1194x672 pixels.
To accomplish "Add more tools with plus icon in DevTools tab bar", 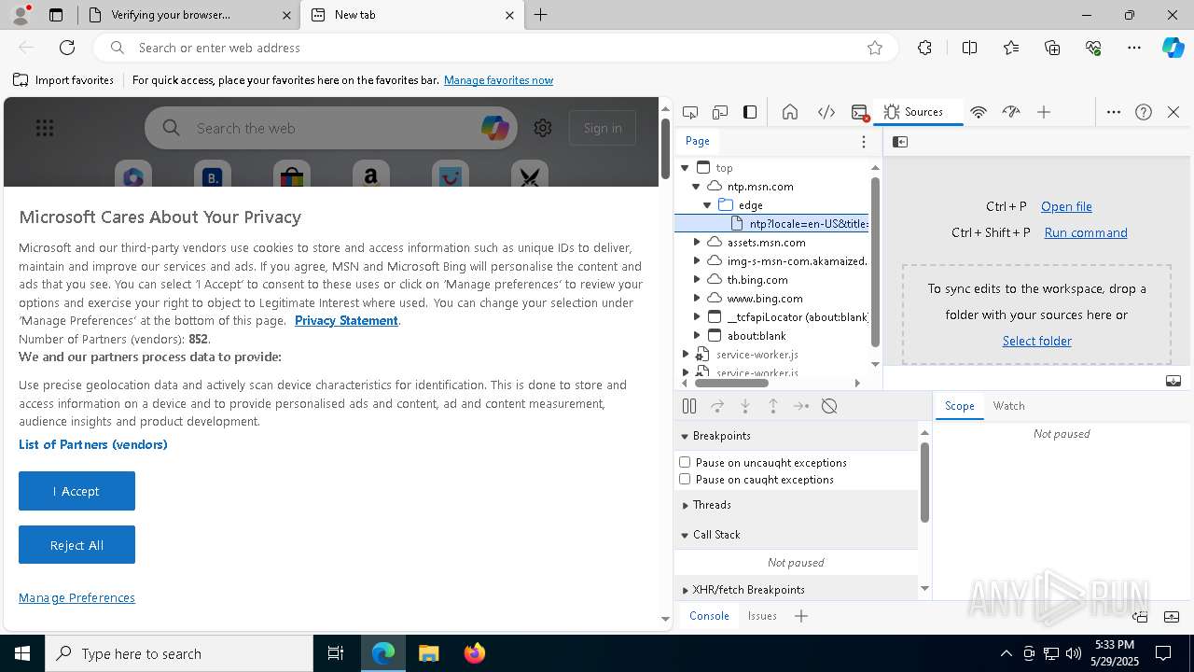I will 1044,112.
